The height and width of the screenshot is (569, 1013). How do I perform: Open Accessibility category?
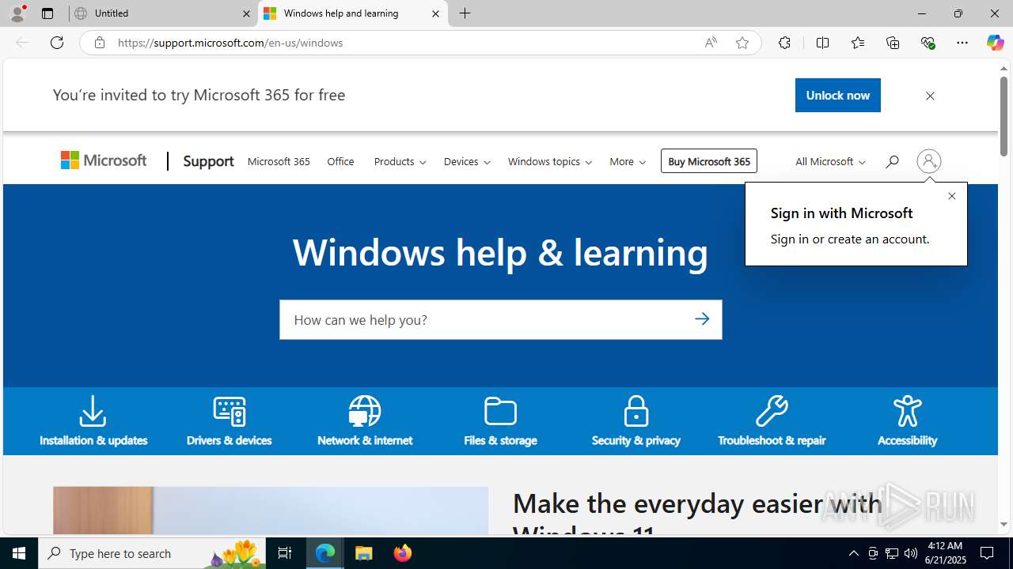[907, 421]
